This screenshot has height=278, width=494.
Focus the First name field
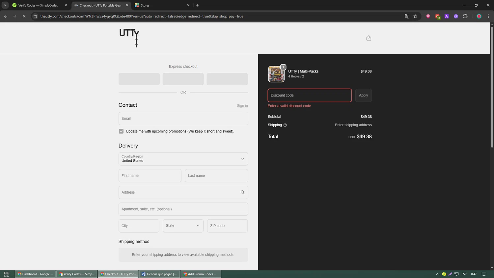[x=150, y=176]
